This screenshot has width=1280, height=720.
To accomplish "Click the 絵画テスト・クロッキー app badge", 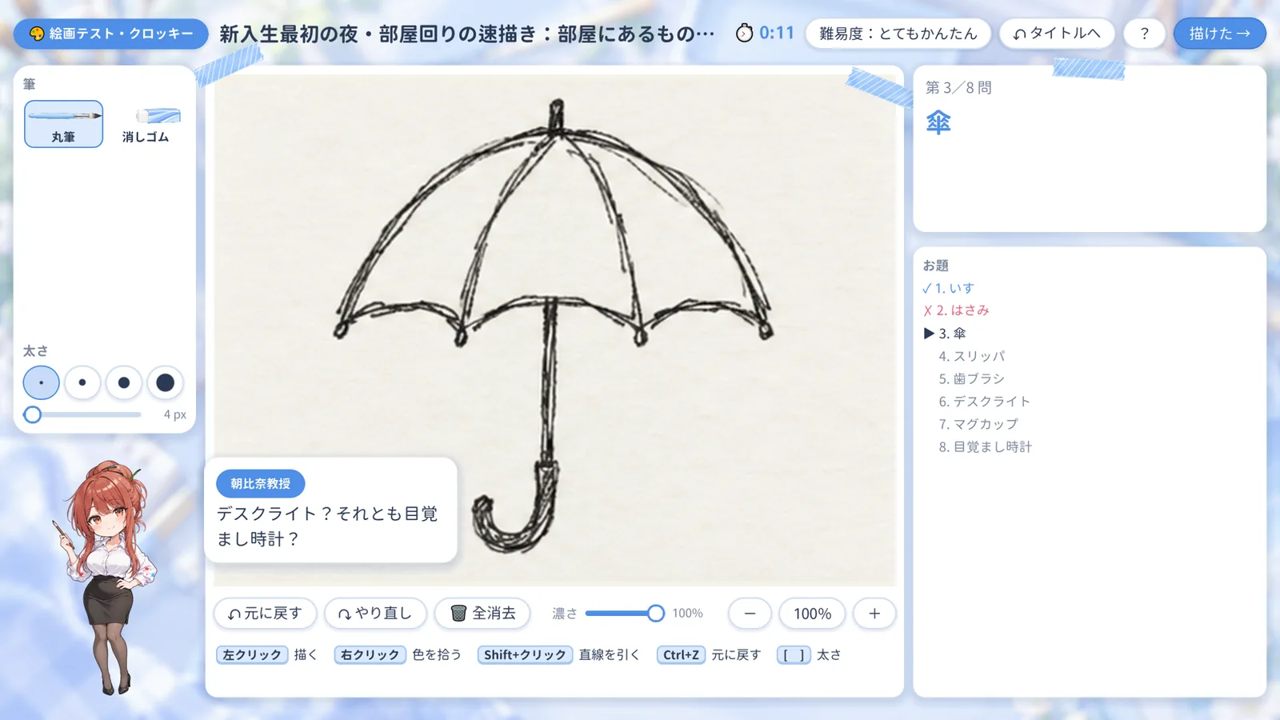I will point(111,34).
